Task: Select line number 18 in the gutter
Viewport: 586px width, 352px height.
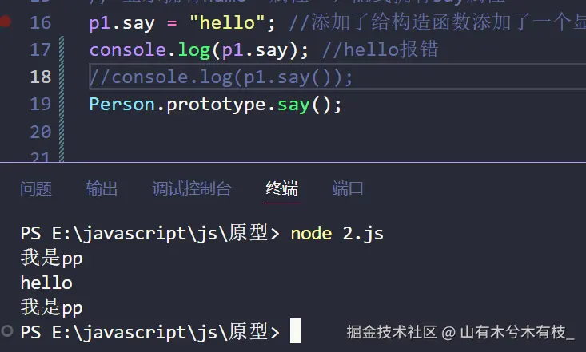Action: 40,77
